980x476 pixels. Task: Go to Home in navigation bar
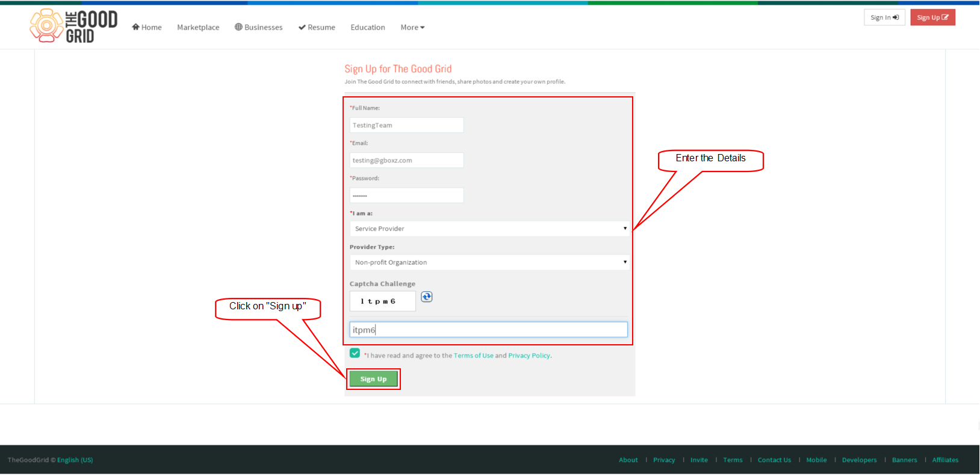[x=147, y=27]
